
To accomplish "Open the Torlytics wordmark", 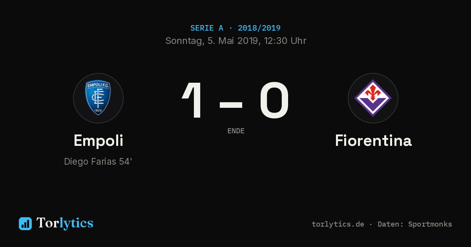I will pyautogui.click(x=65, y=223).
